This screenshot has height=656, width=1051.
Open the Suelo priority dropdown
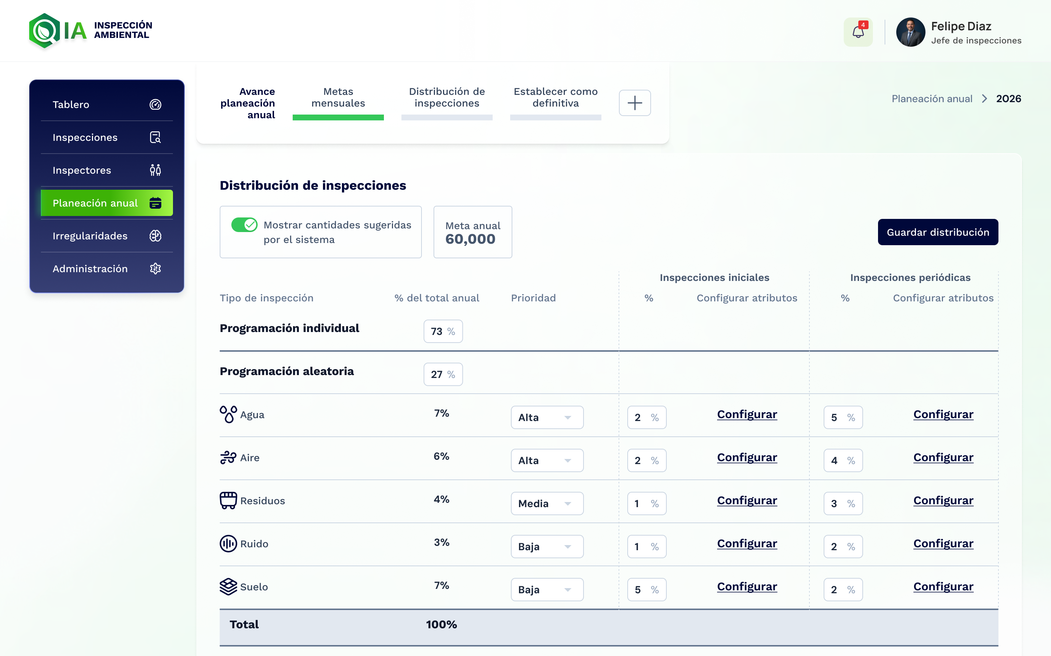point(547,590)
